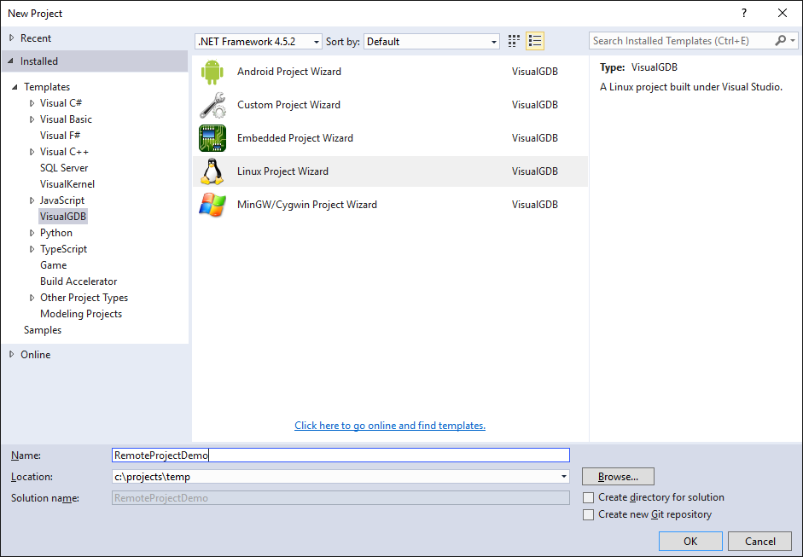Click into the project Name field

tap(340, 455)
